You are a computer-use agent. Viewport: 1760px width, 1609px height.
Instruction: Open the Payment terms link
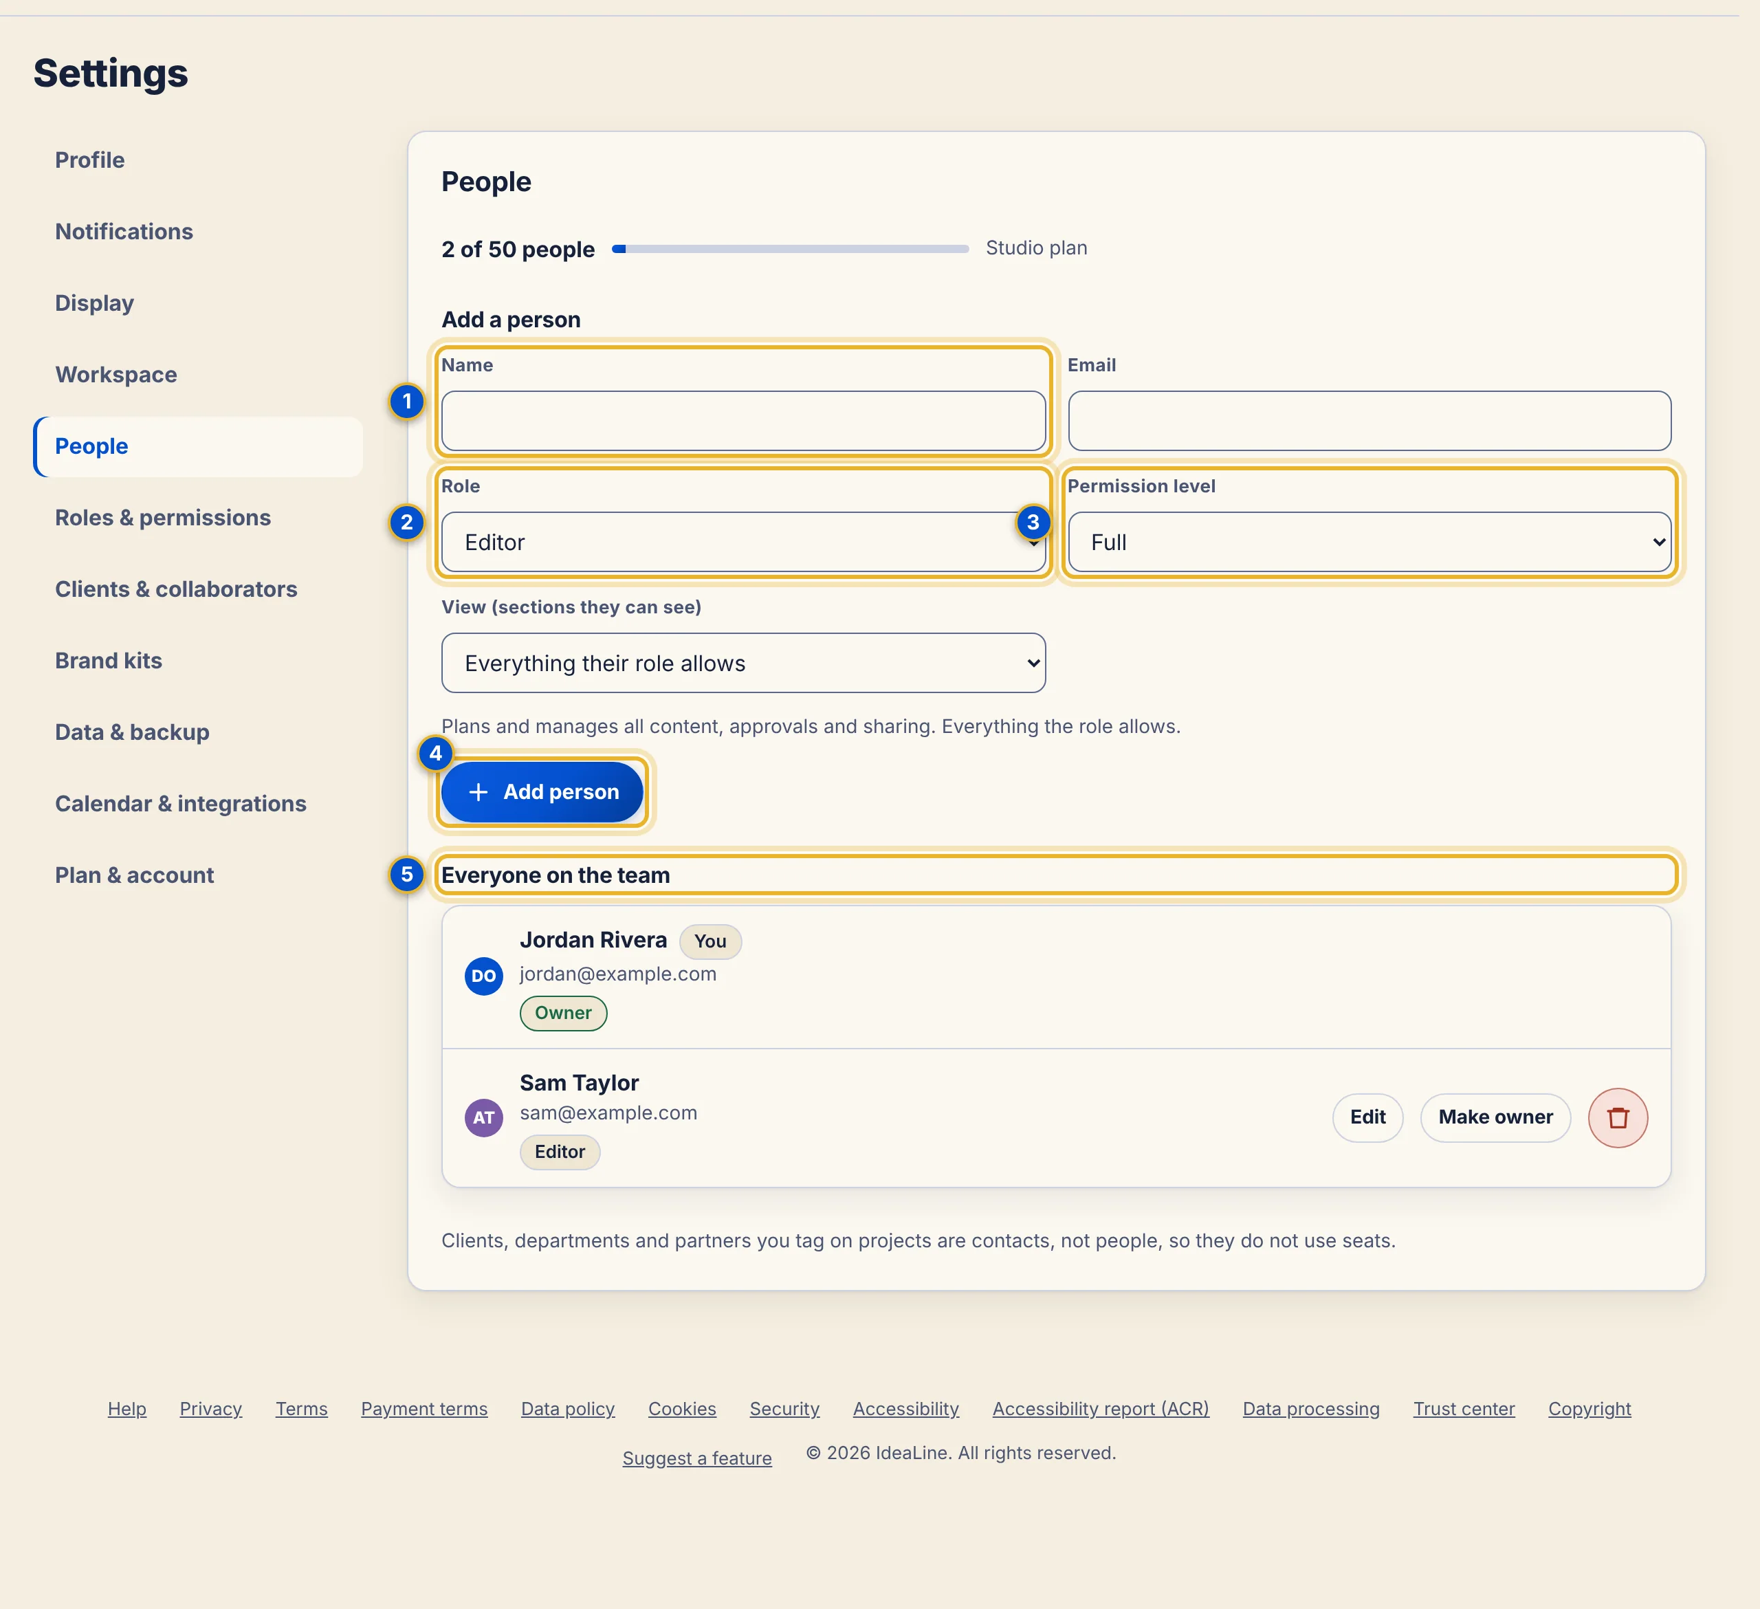(424, 1408)
